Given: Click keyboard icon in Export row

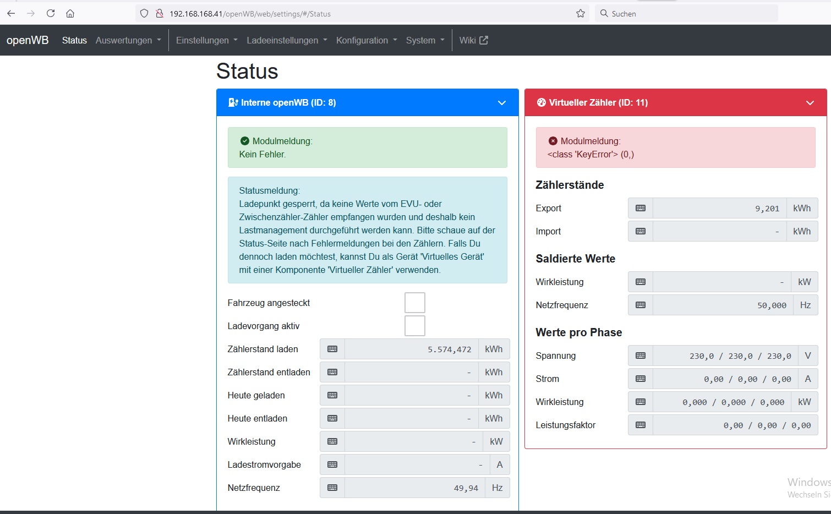Looking at the screenshot, I should [641, 208].
